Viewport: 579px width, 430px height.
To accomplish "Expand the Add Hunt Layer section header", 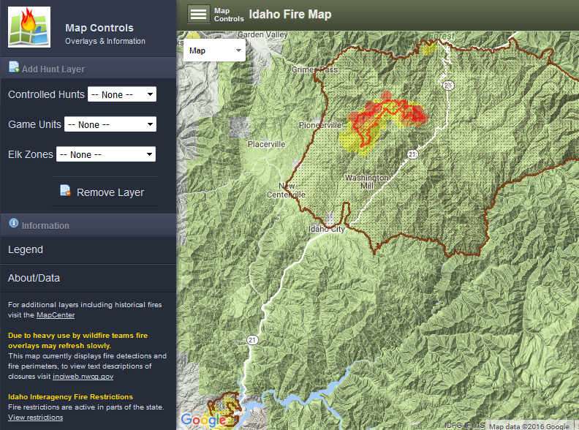I will tap(88, 68).
